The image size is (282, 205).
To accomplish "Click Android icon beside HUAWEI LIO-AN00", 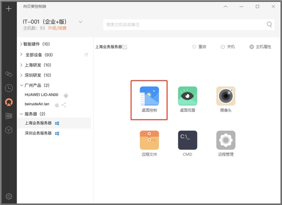I will [66, 96].
